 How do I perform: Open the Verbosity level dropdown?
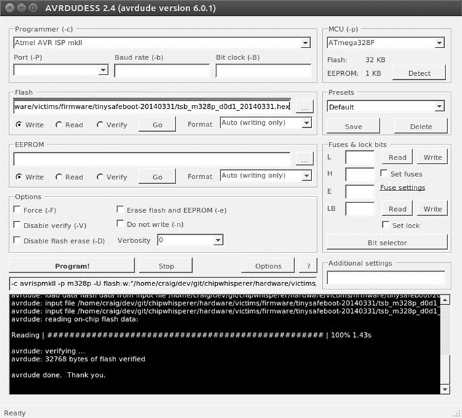click(x=218, y=241)
